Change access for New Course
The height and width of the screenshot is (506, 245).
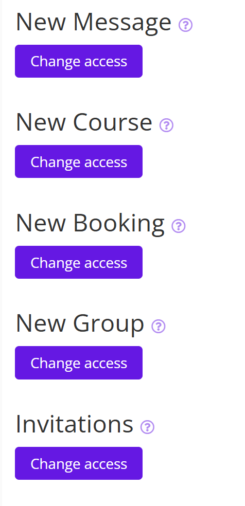[x=79, y=161]
